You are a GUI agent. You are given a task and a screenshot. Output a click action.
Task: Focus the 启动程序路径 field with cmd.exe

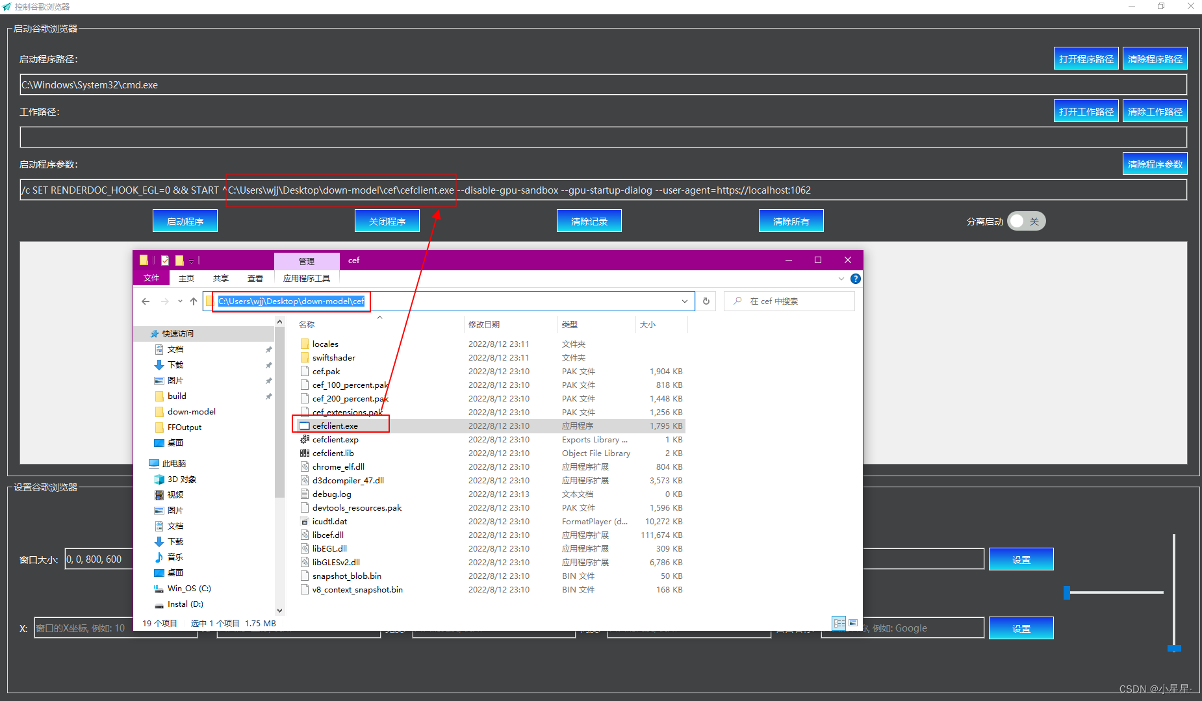[603, 84]
